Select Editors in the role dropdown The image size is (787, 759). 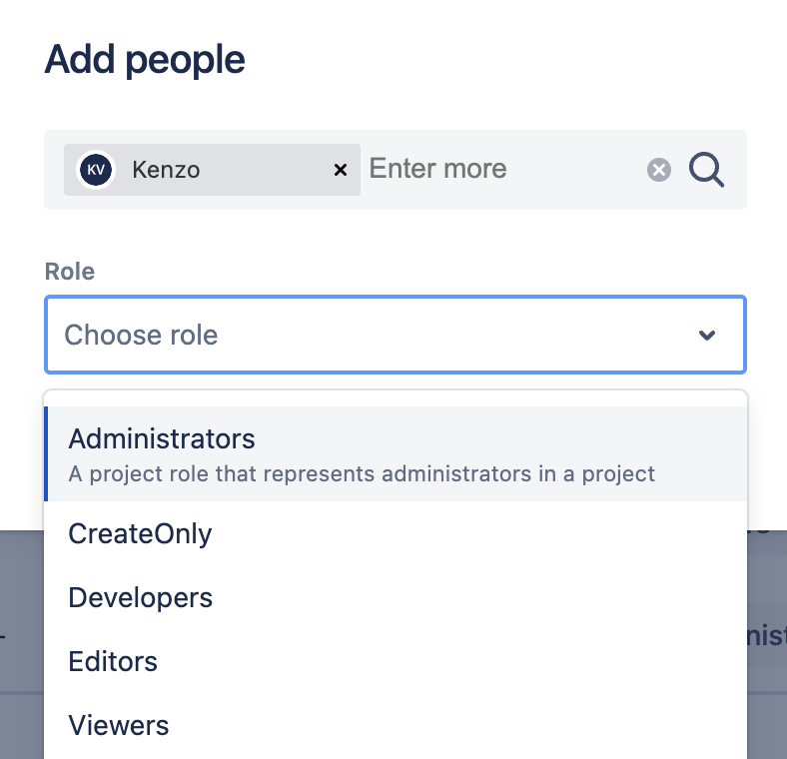(x=113, y=661)
